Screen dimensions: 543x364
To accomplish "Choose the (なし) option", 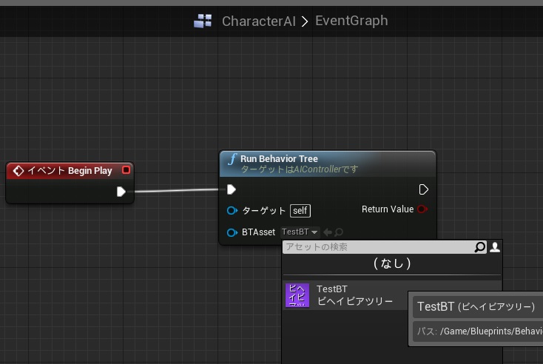I will (x=392, y=263).
